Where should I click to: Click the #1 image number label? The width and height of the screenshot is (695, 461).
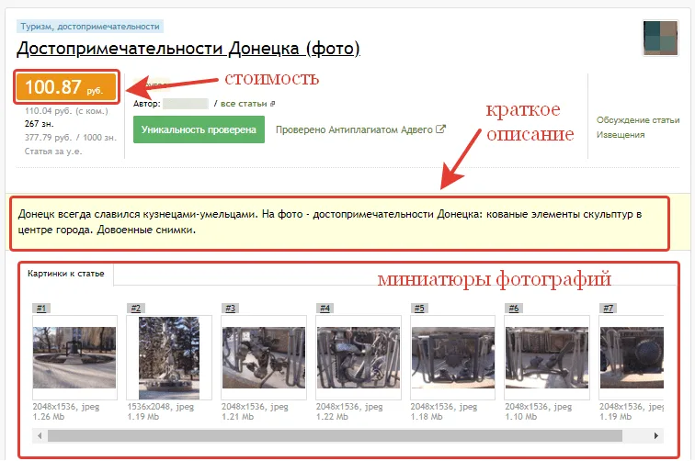click(41, 309)
